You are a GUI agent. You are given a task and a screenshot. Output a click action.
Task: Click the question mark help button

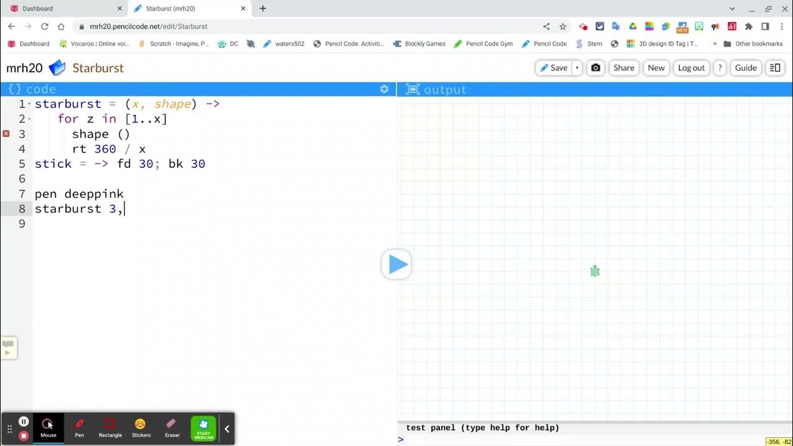click(x=719, y=68)
